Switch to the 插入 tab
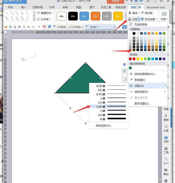This screenshot has width=175, height=183. (x=23, y=7)
